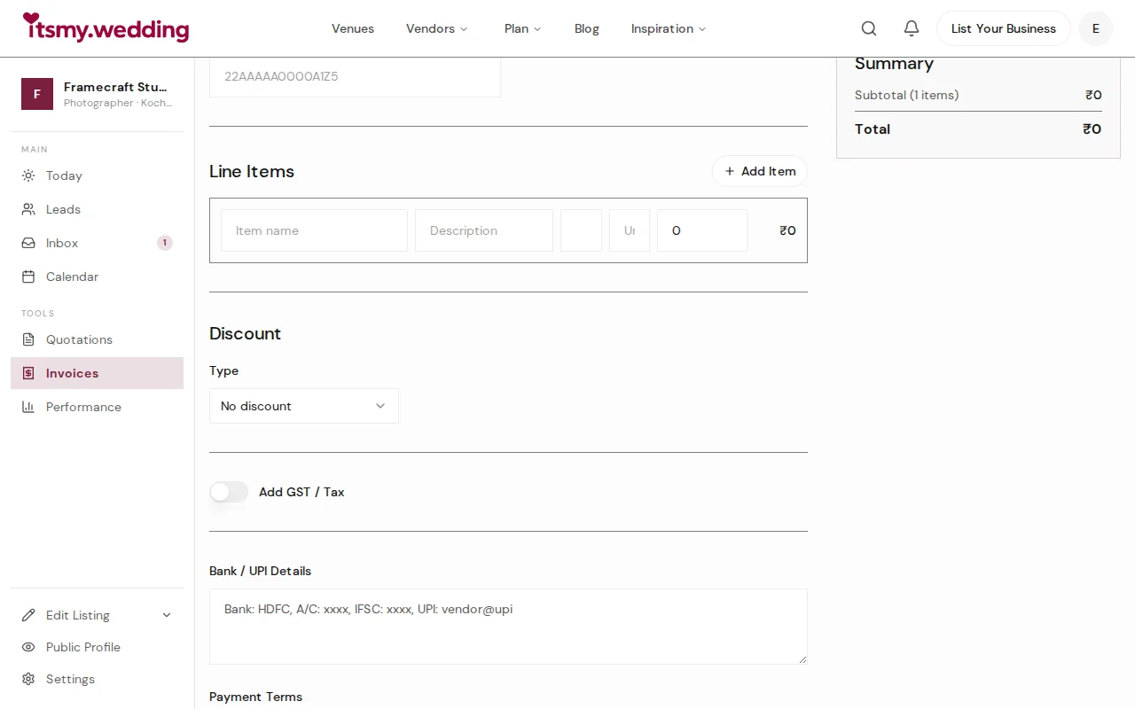
Task: Click the Bank / UPI Details text area
Action: (x=508, y=627)
